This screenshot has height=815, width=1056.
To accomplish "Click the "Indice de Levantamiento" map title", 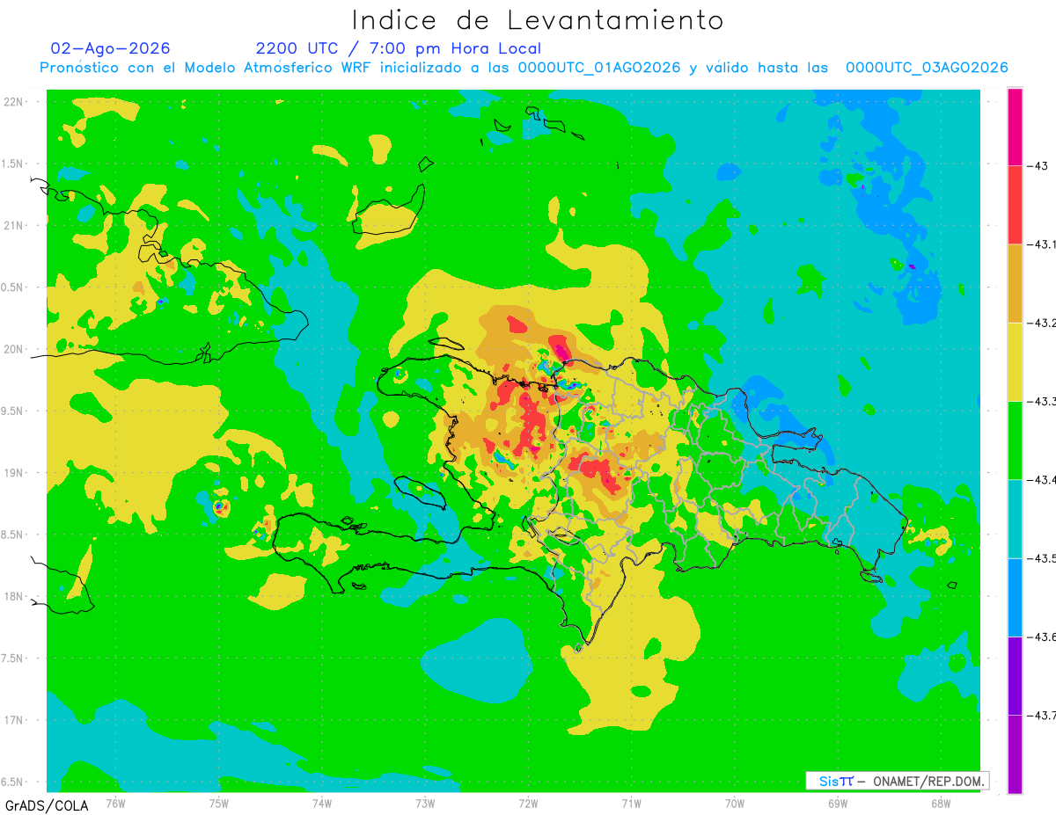I will 538,20.
